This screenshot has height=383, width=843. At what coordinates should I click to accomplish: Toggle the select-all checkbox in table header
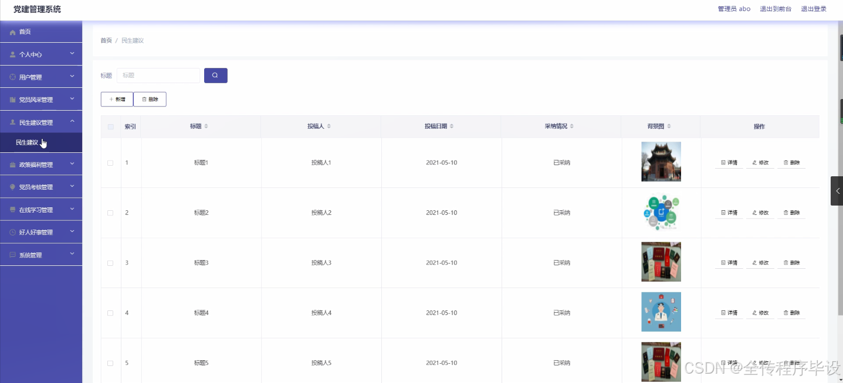click(x=110, y=126)
